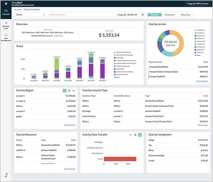This screenshot has width=213, height=182.
Task: Click Amazon Virtual Private Cloud instance type row
Action: coord(145,122)
